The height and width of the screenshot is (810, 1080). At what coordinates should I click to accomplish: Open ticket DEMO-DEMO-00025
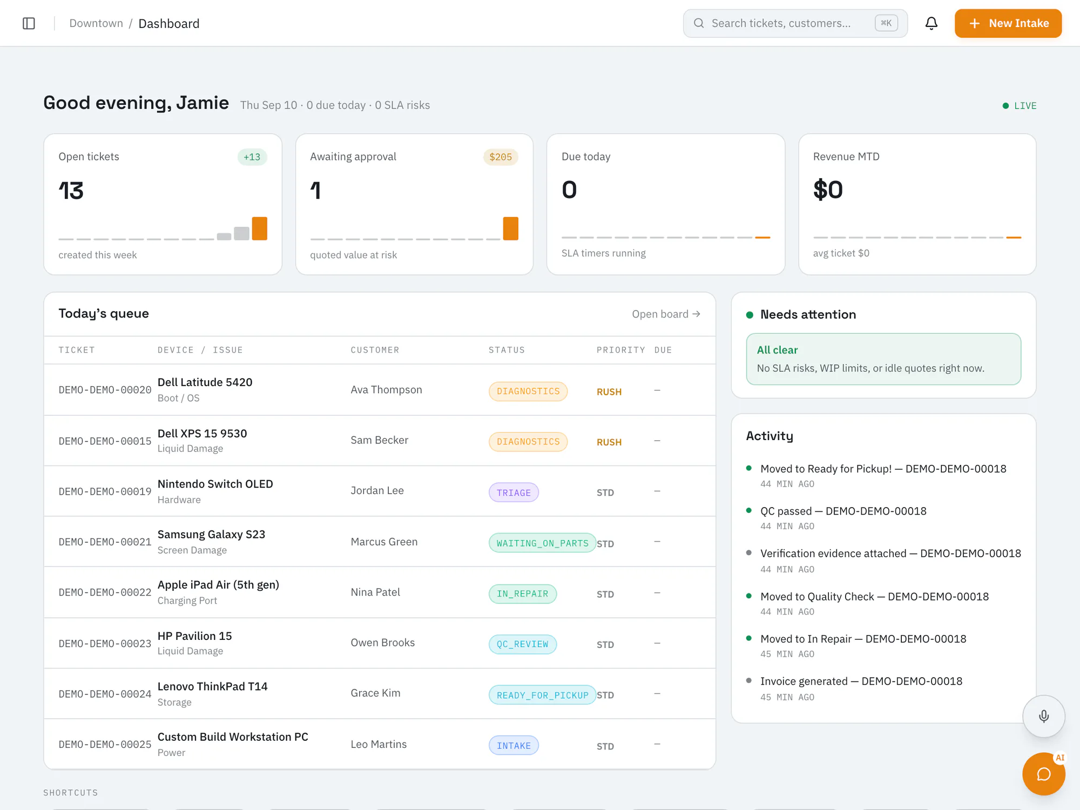point(105,744)
